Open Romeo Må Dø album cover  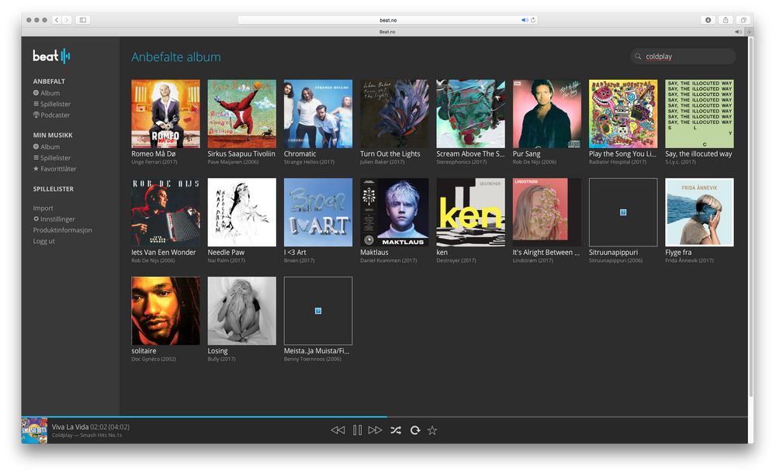166,114
